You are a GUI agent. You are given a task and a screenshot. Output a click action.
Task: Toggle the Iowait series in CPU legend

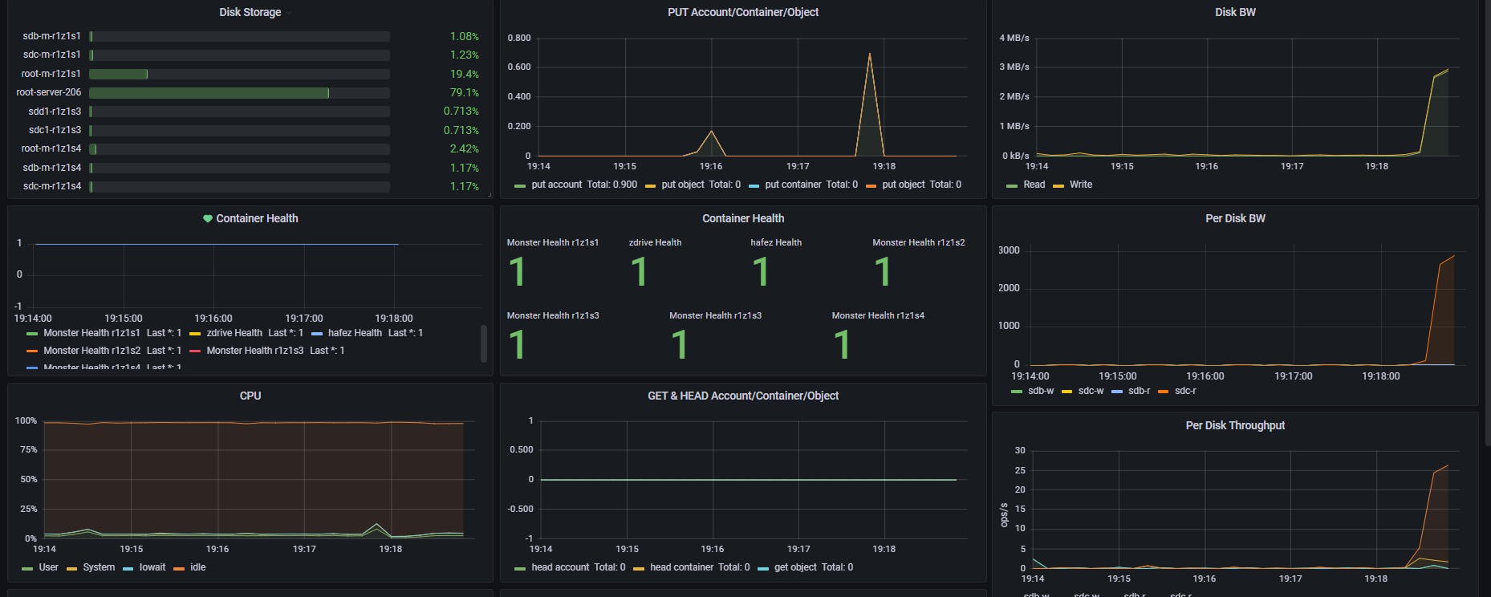pyautogui.click(x=152, y=567)
